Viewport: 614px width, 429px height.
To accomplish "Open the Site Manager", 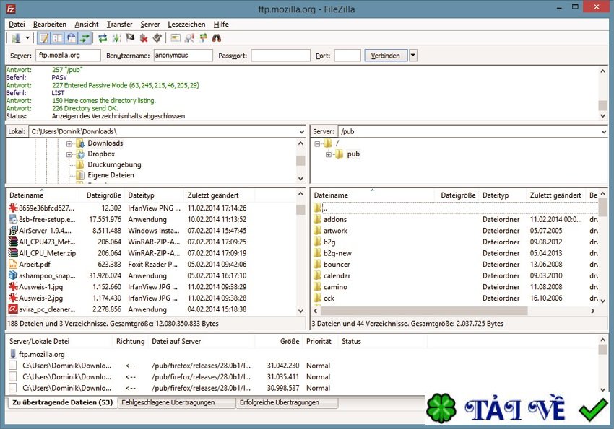I will pos(14,37).
